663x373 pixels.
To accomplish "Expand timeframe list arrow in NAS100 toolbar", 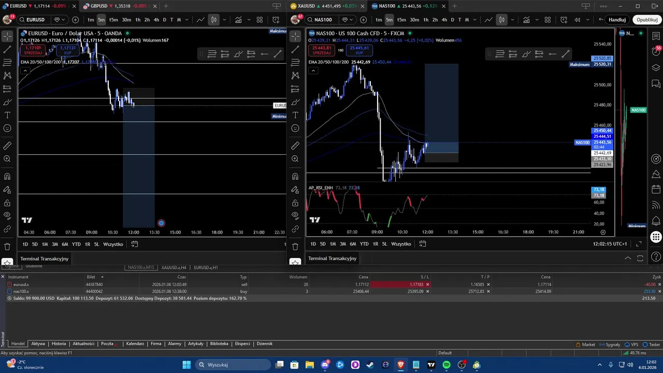I will pyautogui.click(x=474, y=20).
